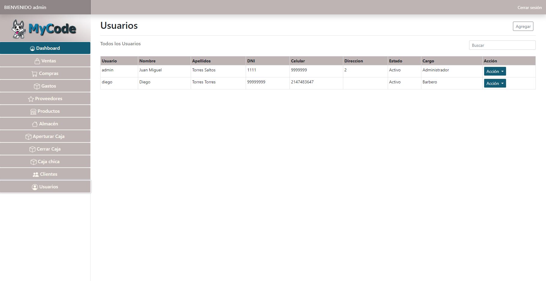Open Acción dropdown for diego user
This screenshot has height=281, width=546.
click(x=495, y=83)
